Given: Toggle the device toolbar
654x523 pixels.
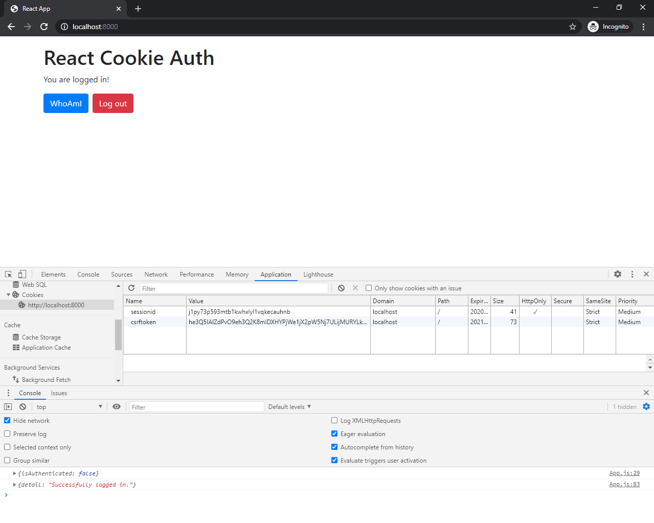Looking at the screenshot, I should 22,274.
